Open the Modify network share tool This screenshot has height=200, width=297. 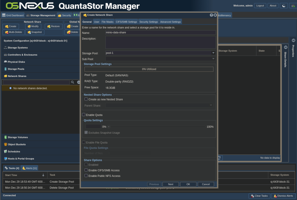pos(33,26)
